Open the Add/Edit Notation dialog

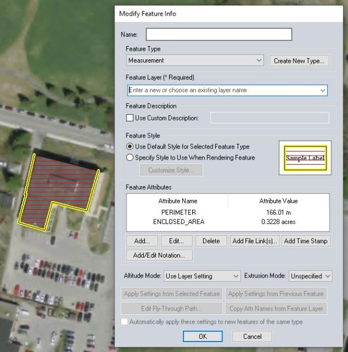(x=159, y=255)
